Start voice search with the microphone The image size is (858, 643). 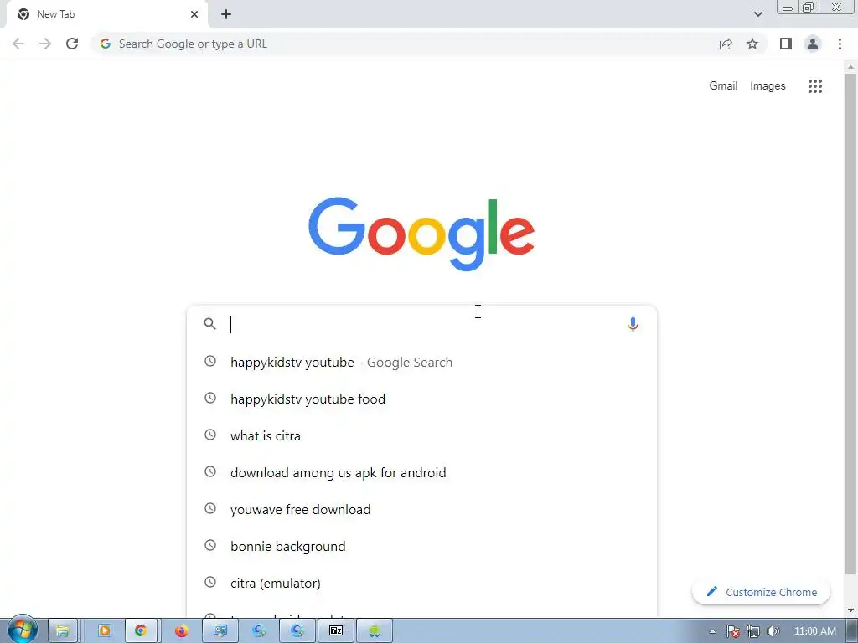tap(633, 324)
